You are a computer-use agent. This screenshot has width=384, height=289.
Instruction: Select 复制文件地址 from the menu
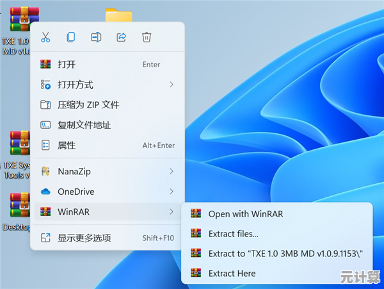pos(84,125)
